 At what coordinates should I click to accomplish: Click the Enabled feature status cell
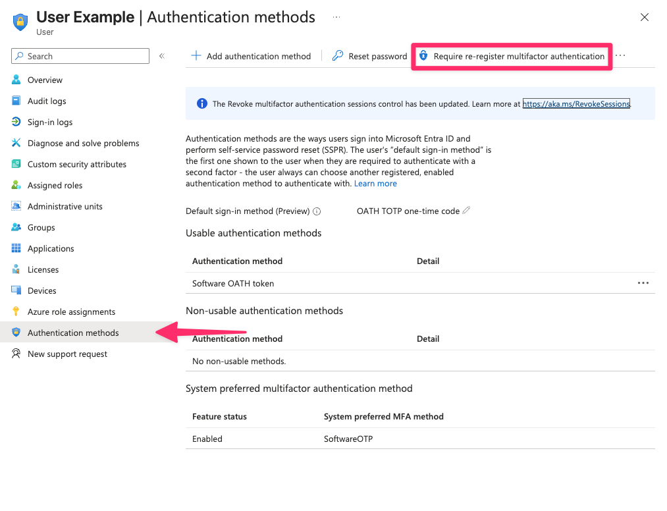coord(207,439)
